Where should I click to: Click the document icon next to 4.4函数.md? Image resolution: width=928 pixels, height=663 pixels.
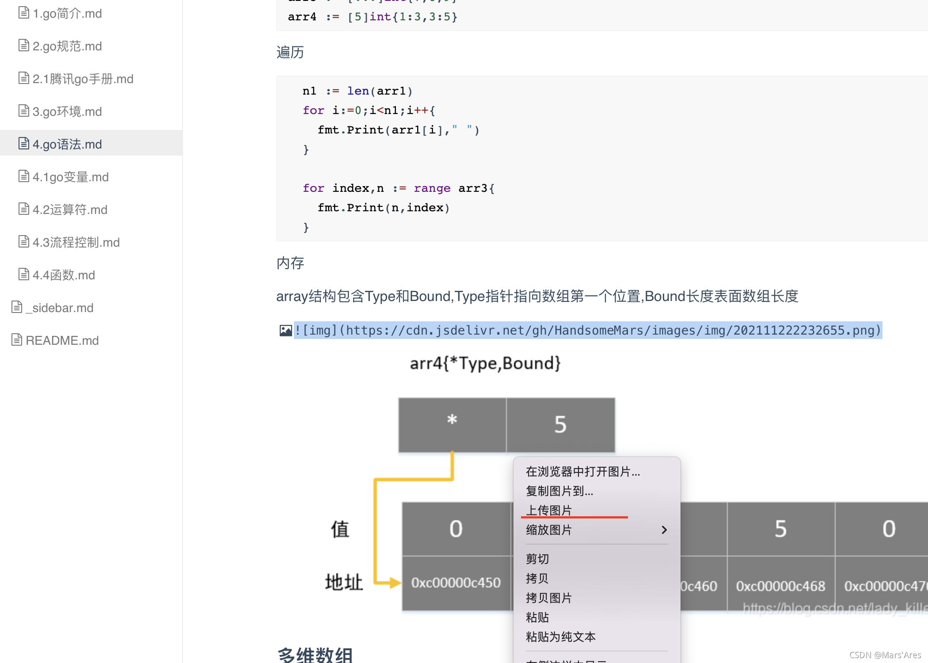(x=23, y=274)
